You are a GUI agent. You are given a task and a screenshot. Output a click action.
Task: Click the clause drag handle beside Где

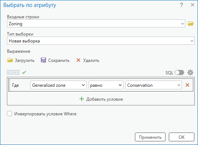(x=9, y=85)
